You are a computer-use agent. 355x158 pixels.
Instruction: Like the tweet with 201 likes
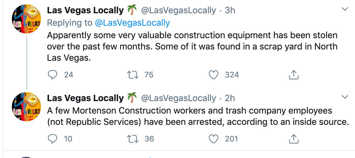coord(213,139)
